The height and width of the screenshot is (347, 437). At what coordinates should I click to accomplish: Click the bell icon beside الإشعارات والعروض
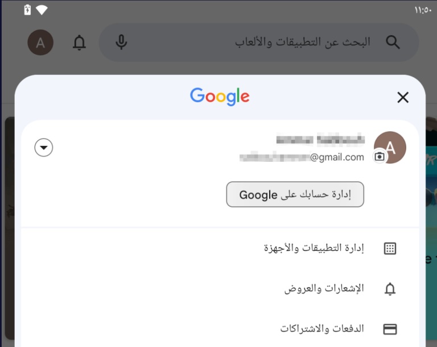390,289
